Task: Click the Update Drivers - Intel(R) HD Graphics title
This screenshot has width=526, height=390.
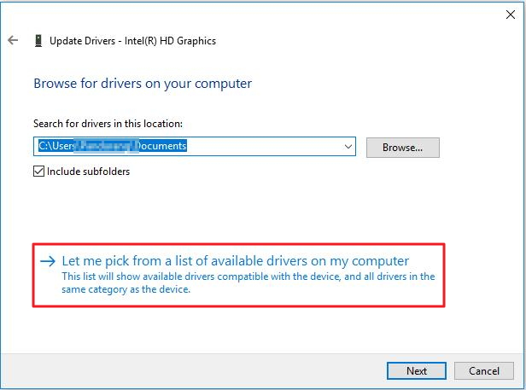Action: [132, 40]
